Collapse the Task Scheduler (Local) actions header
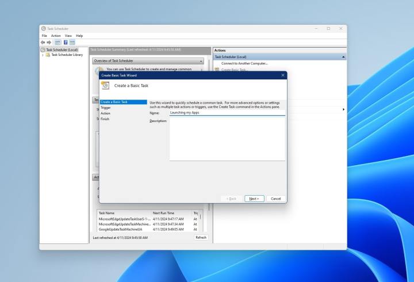Screen dimensions: 414x282 coord(343,57)
